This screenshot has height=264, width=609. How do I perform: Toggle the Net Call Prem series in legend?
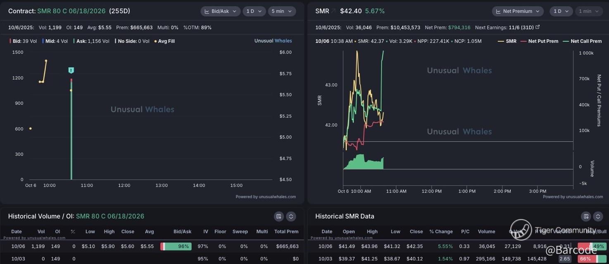(x=583, y=41)
